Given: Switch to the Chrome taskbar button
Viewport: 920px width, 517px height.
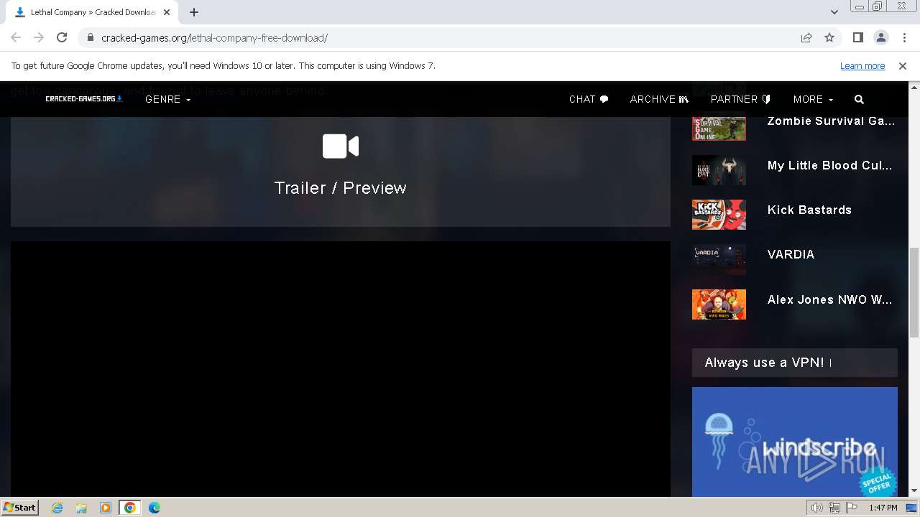Looking at the screenshot, I should tap(130, 508).
